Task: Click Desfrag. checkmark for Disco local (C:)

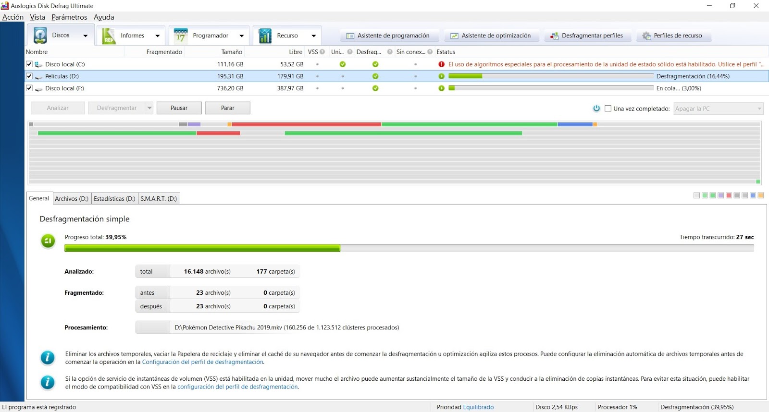Action: tap(375, 64)
